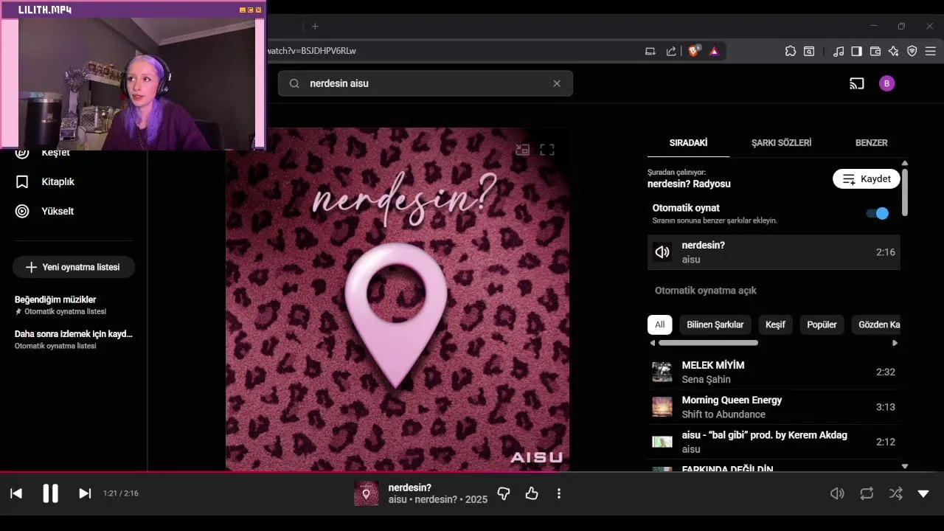
Task: Toggle shuffle in player bar
Action: [x=895, y=493]
